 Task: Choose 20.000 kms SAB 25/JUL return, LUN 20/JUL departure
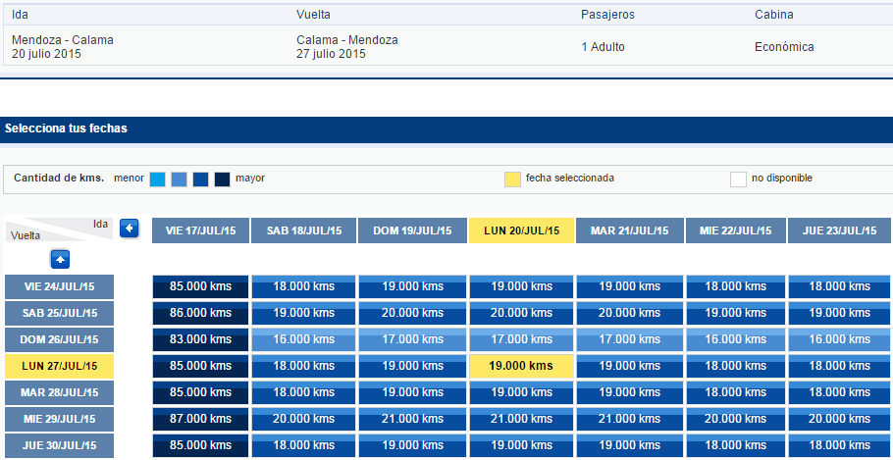click(521, 313)
